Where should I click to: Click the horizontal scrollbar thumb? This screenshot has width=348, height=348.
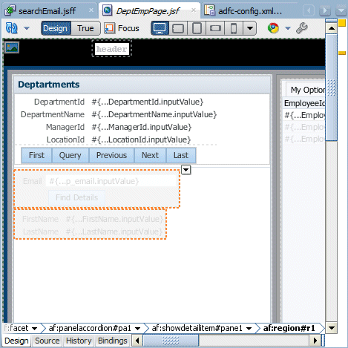[171, 341]
